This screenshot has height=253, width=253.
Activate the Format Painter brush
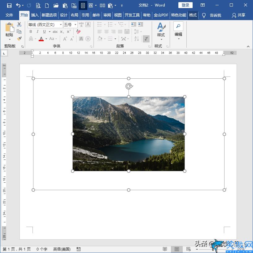19,39
